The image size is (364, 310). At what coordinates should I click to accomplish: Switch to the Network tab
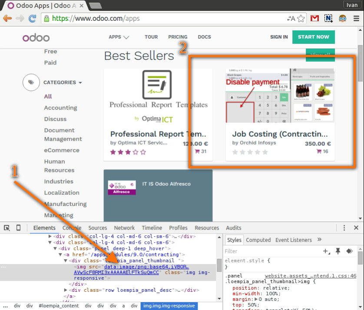click(124, 228)
